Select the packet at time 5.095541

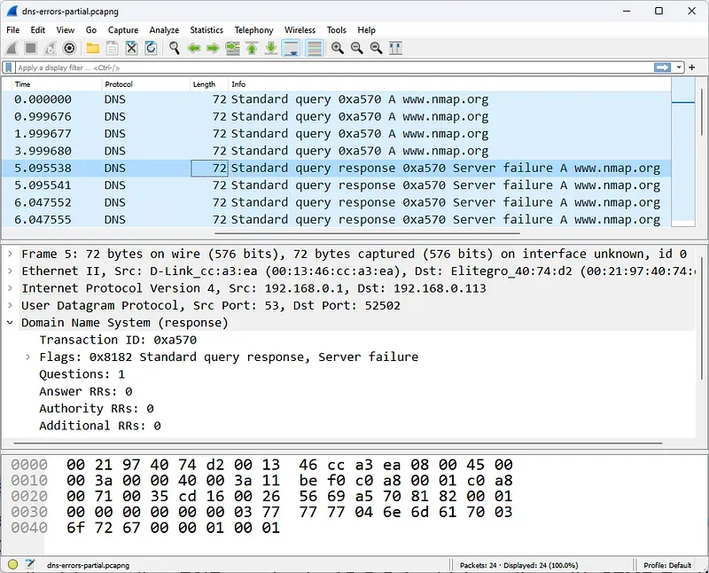pyautogui.click(x=337, y=185)
